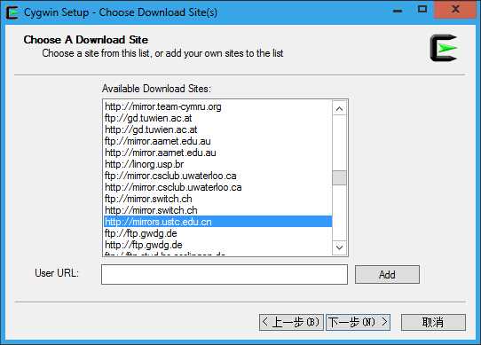This screenshot has height=345, width=481.
Task: Click the 上一步(B) back button
Action: tap(291, 322)
